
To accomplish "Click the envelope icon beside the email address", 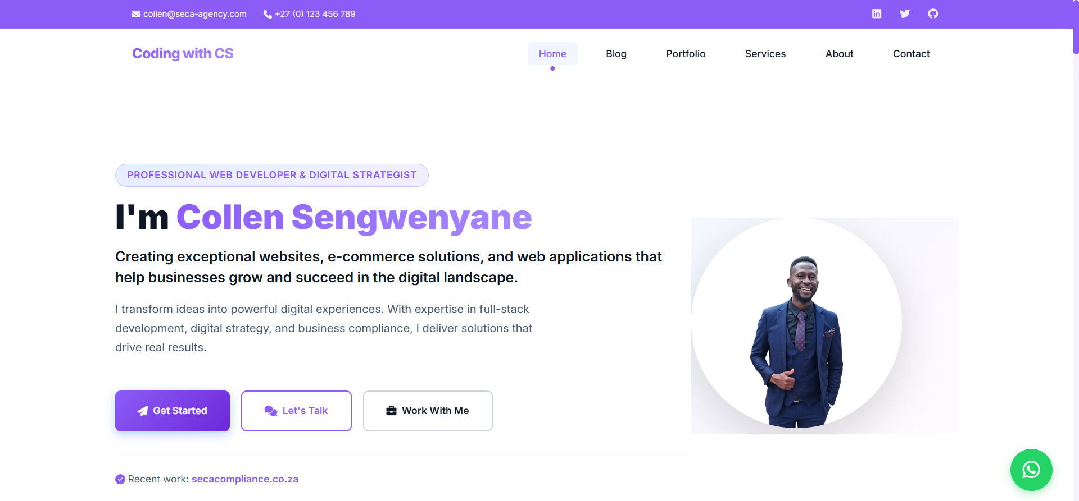I will pyautogui.click(x=135, y=13).
